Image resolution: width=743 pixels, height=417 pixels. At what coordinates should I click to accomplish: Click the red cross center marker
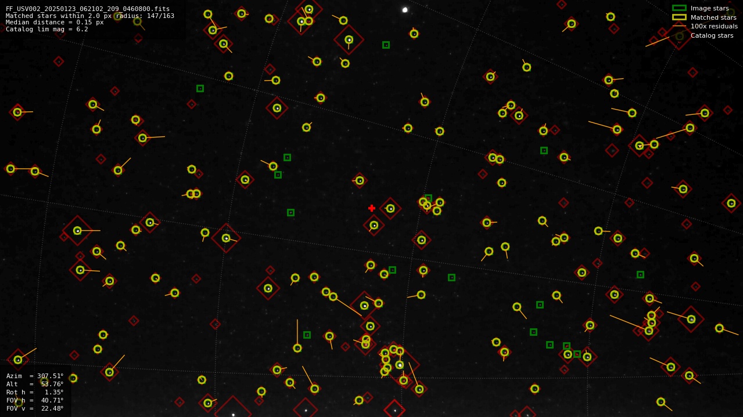pos(372,208)
